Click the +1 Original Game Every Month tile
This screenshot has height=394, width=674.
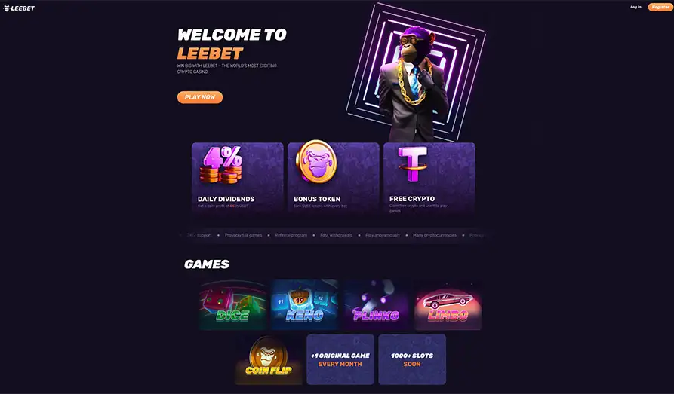coord(340,359)
